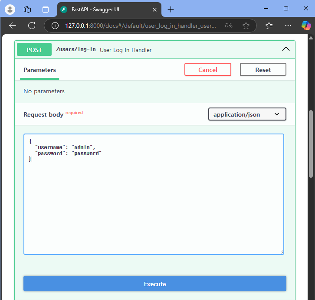Click the "password": "password" line
The height and width of the screenshot is (300, 315).
point(68,153)
